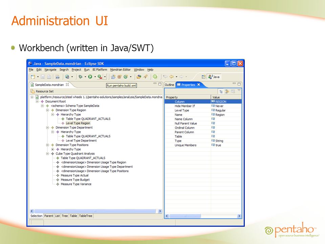This screenshot has width=325, height=244.
Task: Switch to the TableTree editor tab
Action: (x=86, y=216)
